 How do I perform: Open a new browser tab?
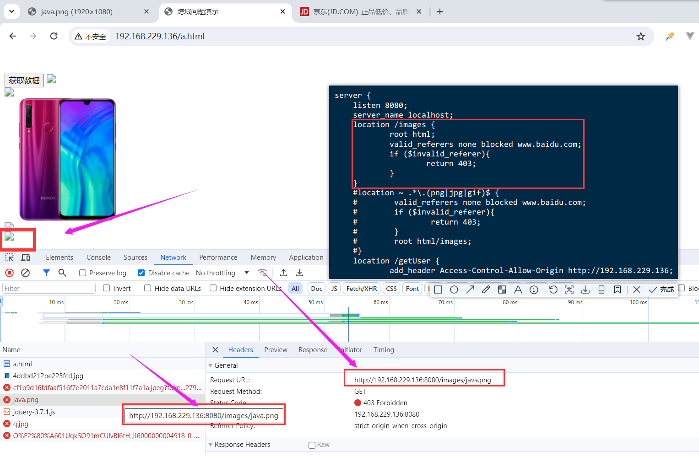click(440, 11)
